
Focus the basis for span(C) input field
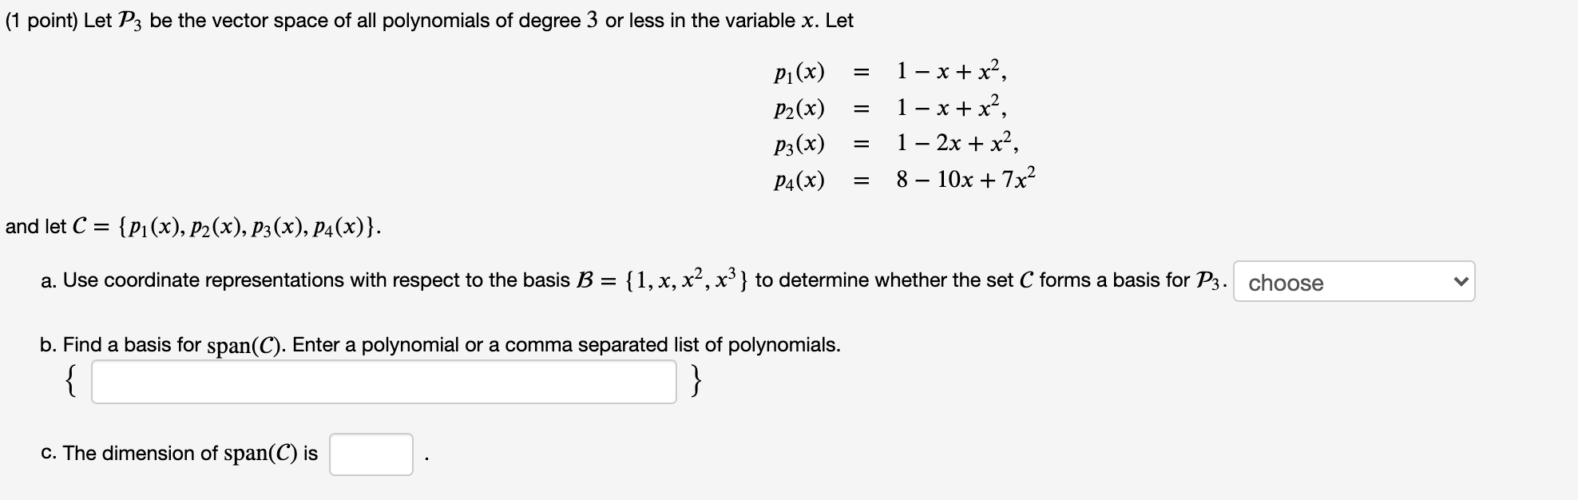[x=384, y=382]
